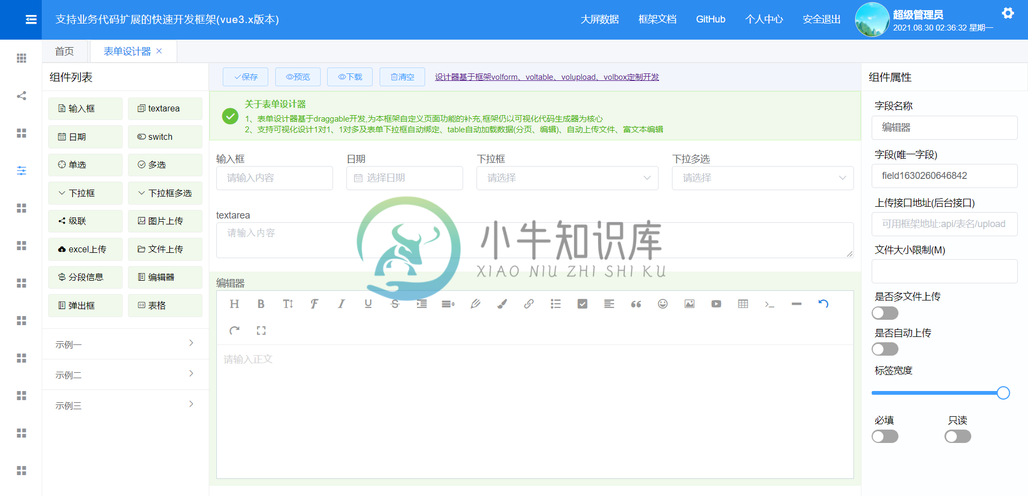This screenshot has height=496, width=1028.
Task: Open the 下拉框 select dropdown
Action: point(568,178)
